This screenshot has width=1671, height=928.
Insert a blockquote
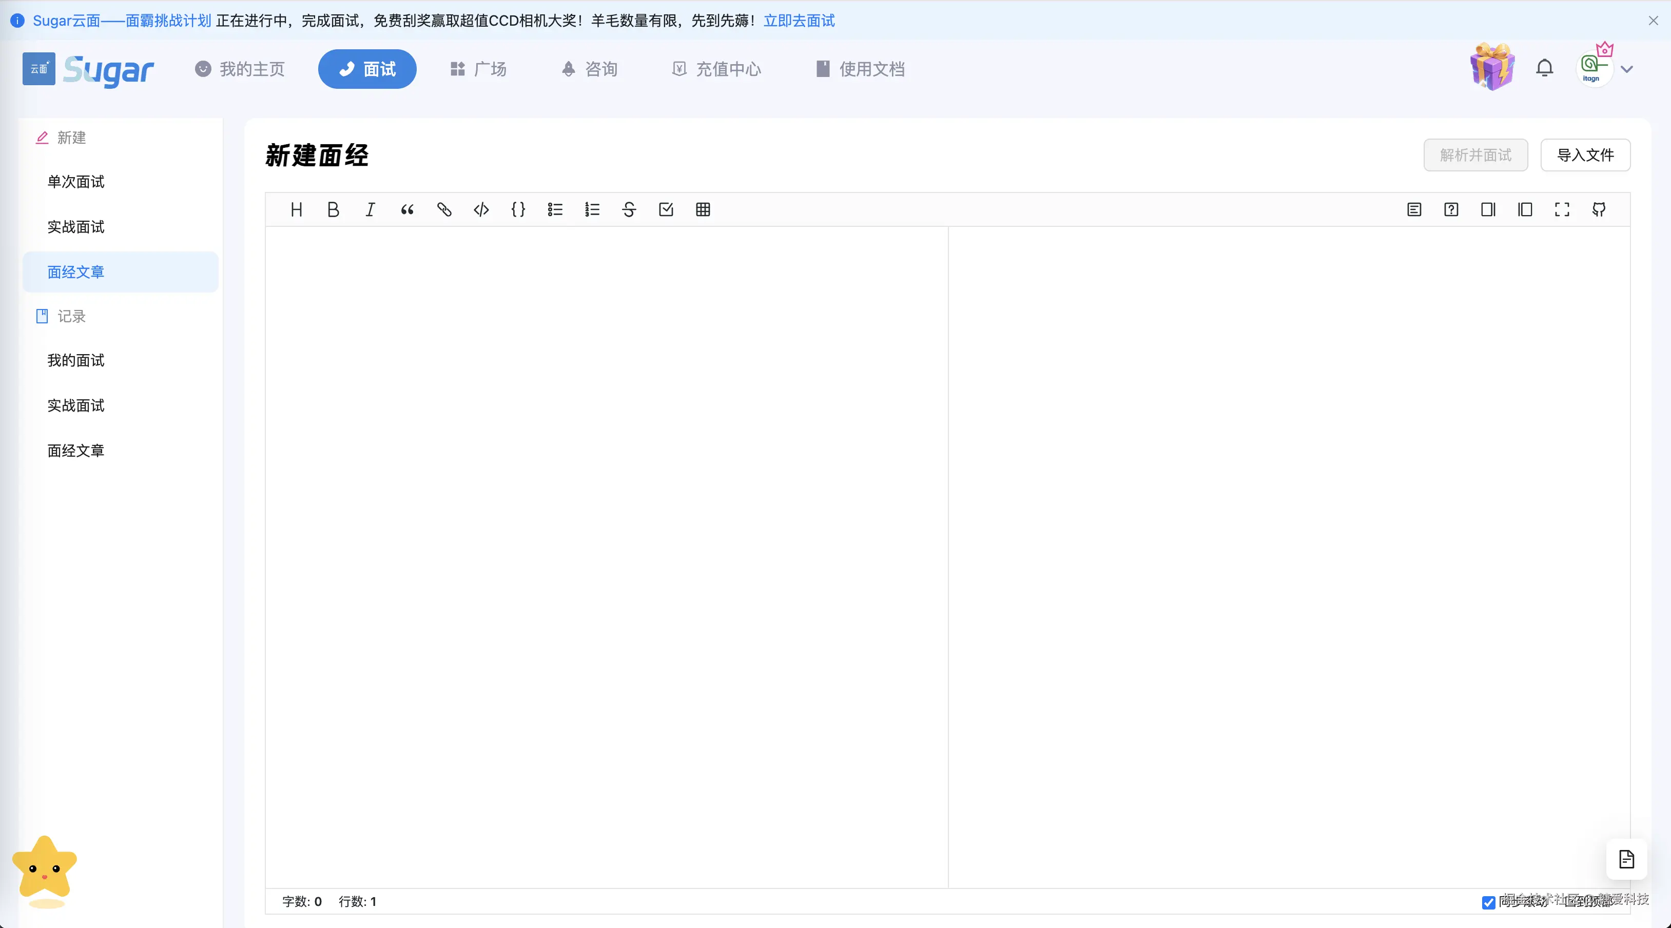coord(407,209)
